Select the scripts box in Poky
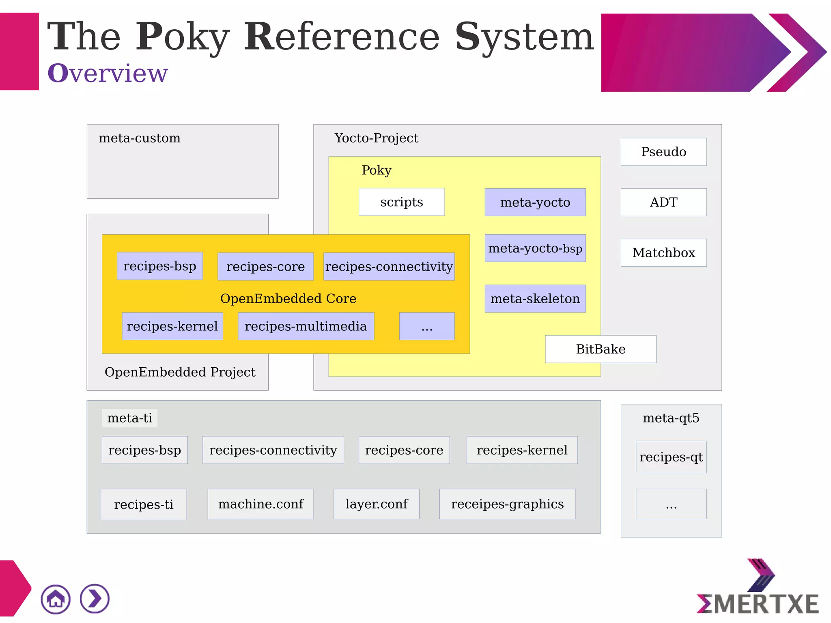Viewport: 831px width, 623px height. [401, 202]
